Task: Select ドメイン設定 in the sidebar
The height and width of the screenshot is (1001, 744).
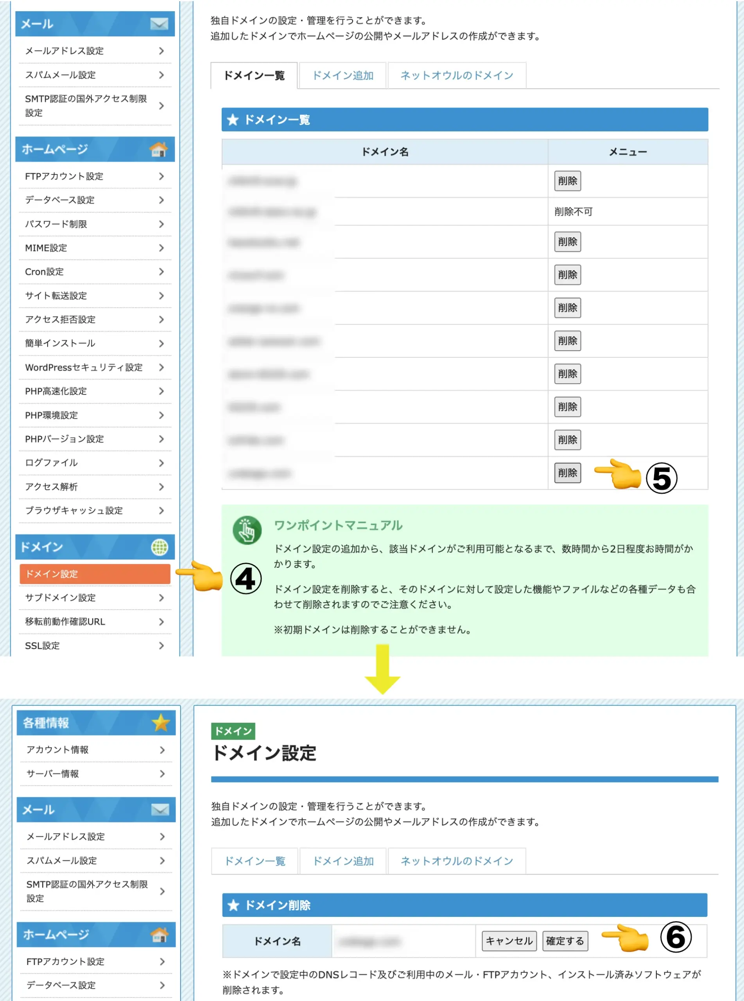Action: [x=95, y=574]
